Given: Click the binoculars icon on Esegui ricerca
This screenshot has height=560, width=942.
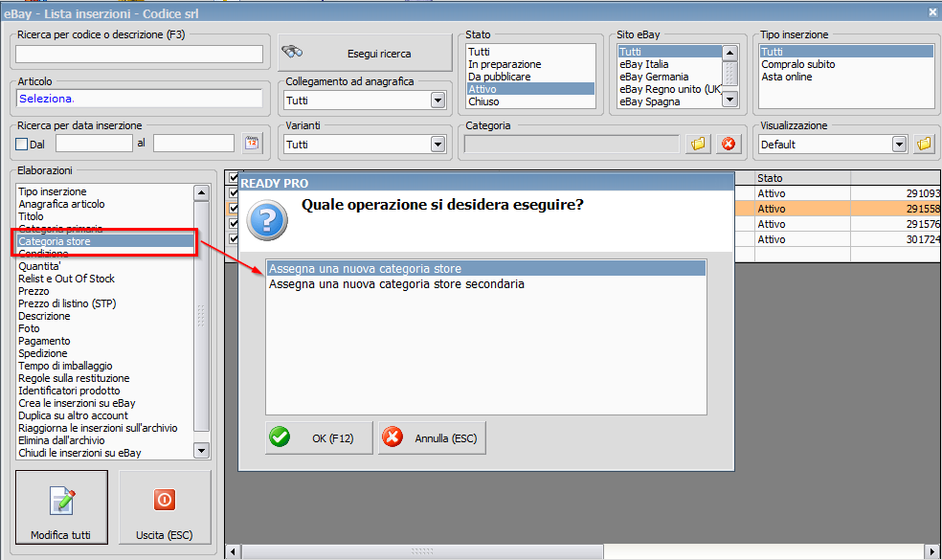Looking at the screenshot, I should (x=293, y=52).
